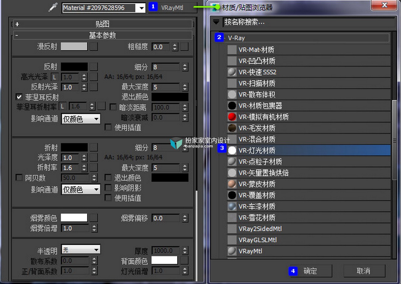Screen dimensions: 401x284
Task: Open the 反射 color swatch
Action: [x=74, y=67]
